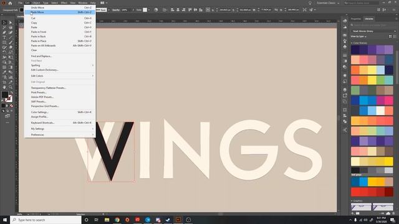Select the Rectangle tool
The height and width of the screenshot is (224, 399).
[4, 42]
